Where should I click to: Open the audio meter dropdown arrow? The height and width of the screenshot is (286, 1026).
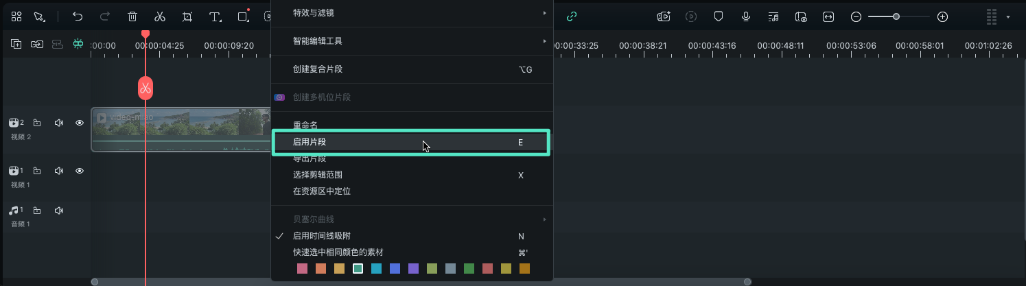1008,16
